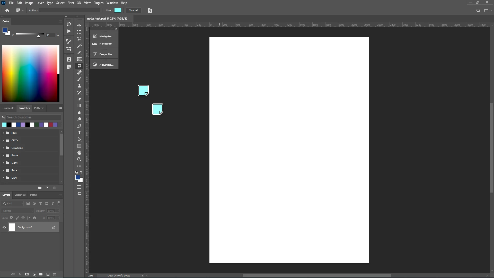Select the Clone Stamp tool
The image size is (494, 278).
point(79,86)
